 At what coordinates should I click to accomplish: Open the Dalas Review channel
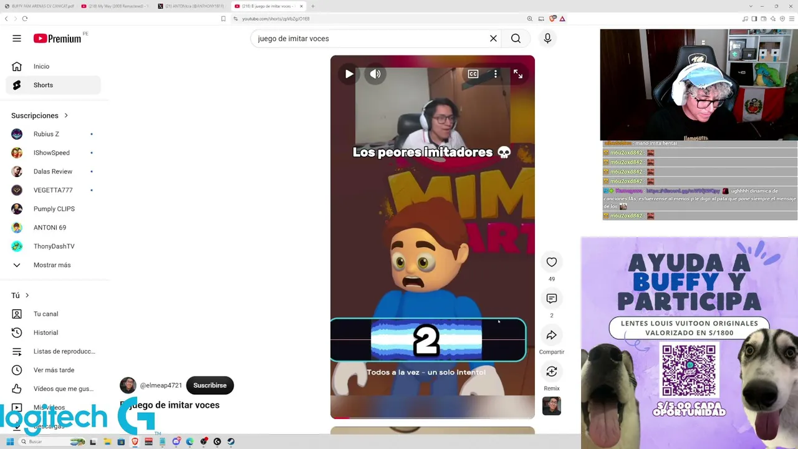[x=54, y=171]
